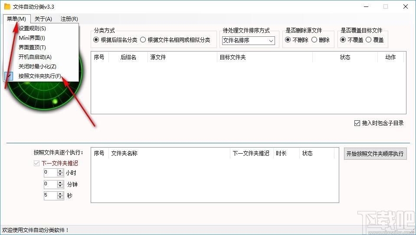416x235 pixels.
Task: Click the 动作 column header
Action: 390,57
